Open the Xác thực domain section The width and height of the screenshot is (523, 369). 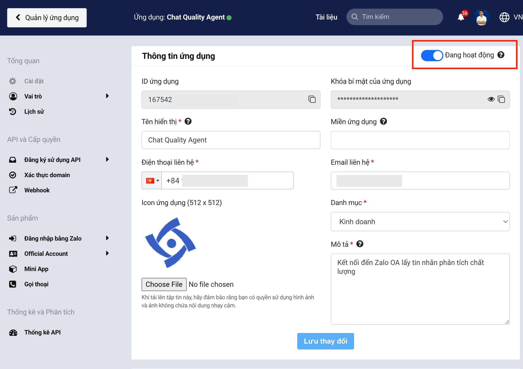tap(47, 175)
